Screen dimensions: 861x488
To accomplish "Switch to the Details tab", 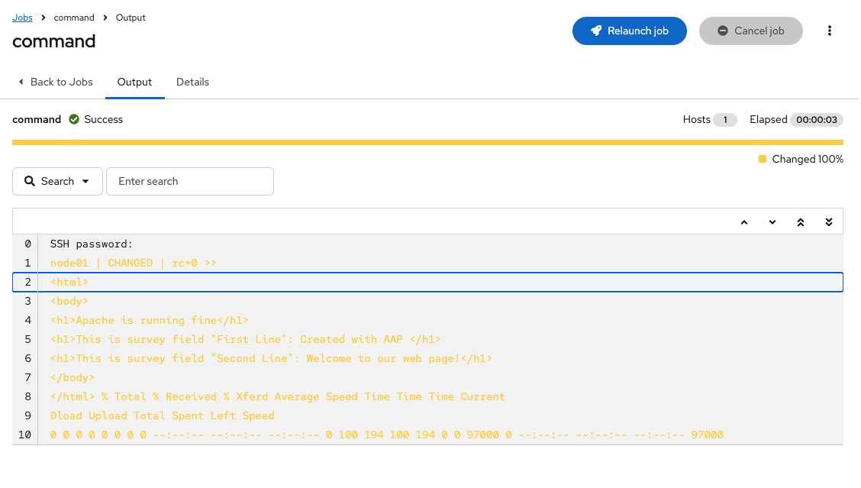I will (x=193, y=82).
